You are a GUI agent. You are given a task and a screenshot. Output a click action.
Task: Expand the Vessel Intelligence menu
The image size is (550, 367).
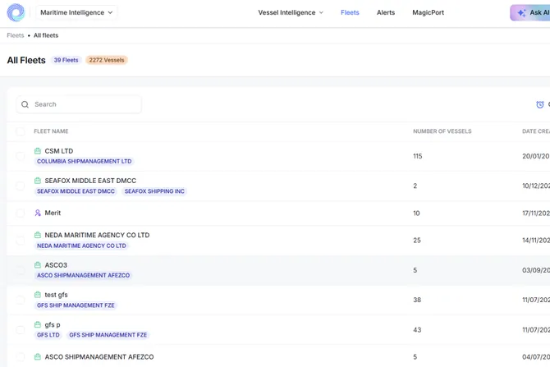click(291, 13)
